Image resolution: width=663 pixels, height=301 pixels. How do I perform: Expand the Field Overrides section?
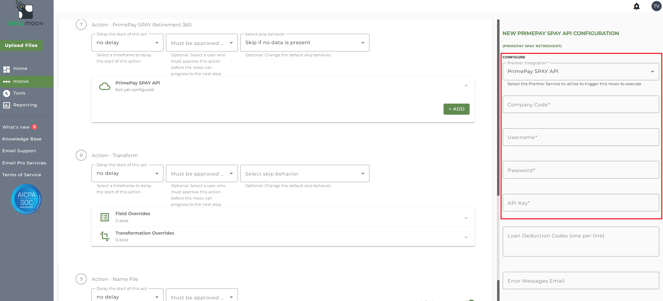[x=466, y=218]
